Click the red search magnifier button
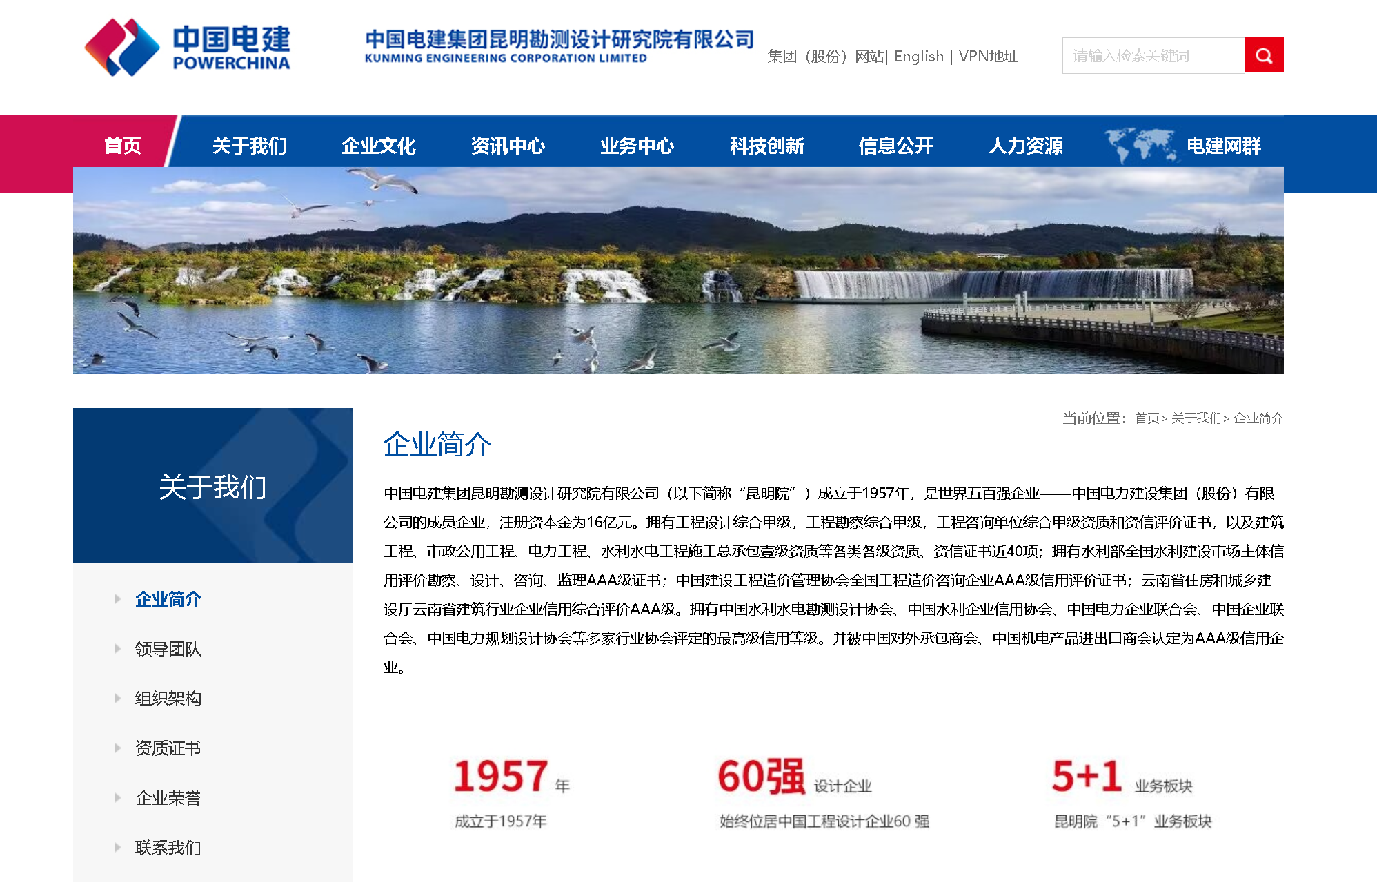The width and height of the screenshot is (1377, 885). (x=1264, y=55)
